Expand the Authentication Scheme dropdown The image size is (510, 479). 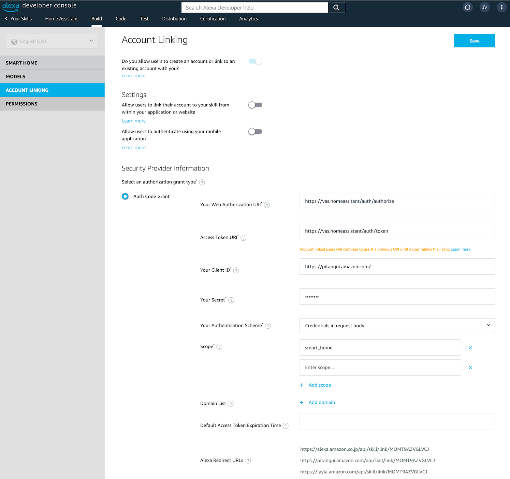[397, 326]
